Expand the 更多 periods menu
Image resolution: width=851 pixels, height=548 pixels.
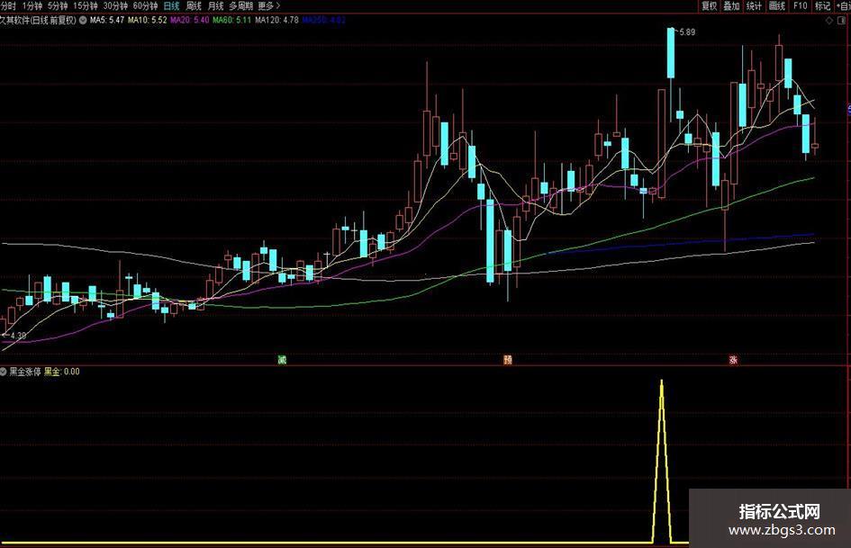point(269,6)
